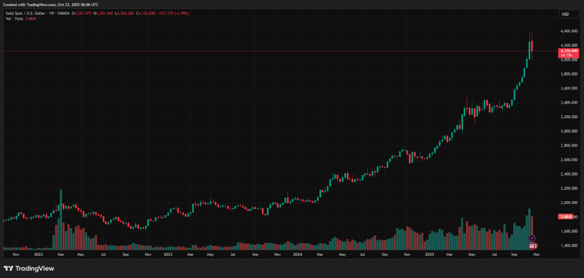Screen dimensions: 584x278
Task: Click the purple lightning bolt event icon
Action: pyautogui.click(x=532, y=238)
